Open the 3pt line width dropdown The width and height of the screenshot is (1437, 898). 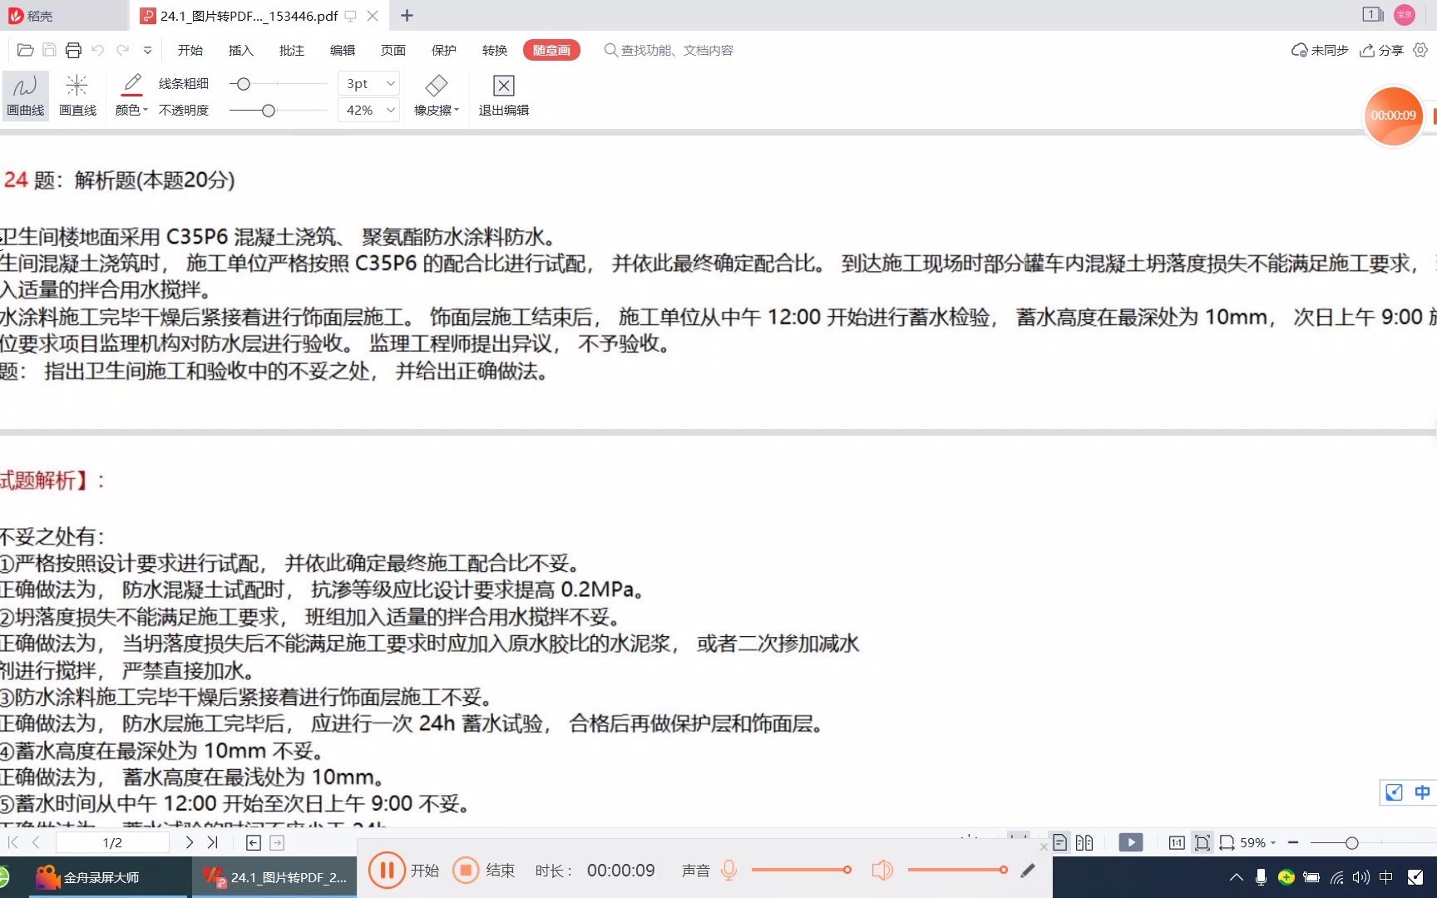coord(369,83)
